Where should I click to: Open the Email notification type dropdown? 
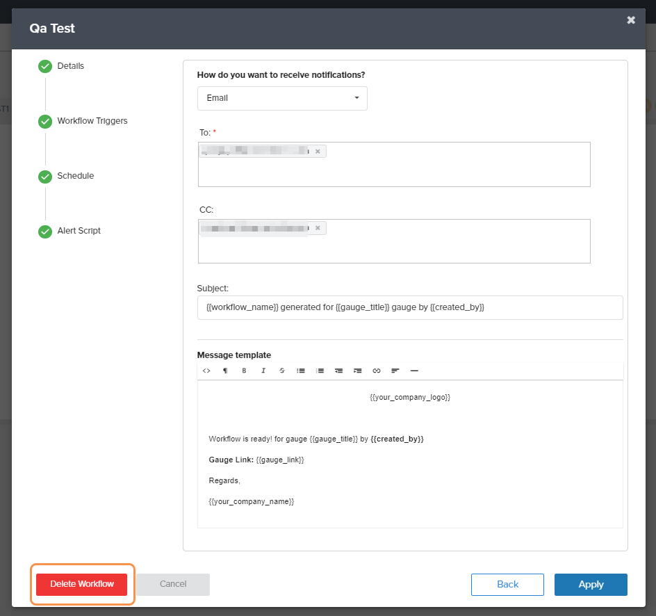(x=282, y=98)
